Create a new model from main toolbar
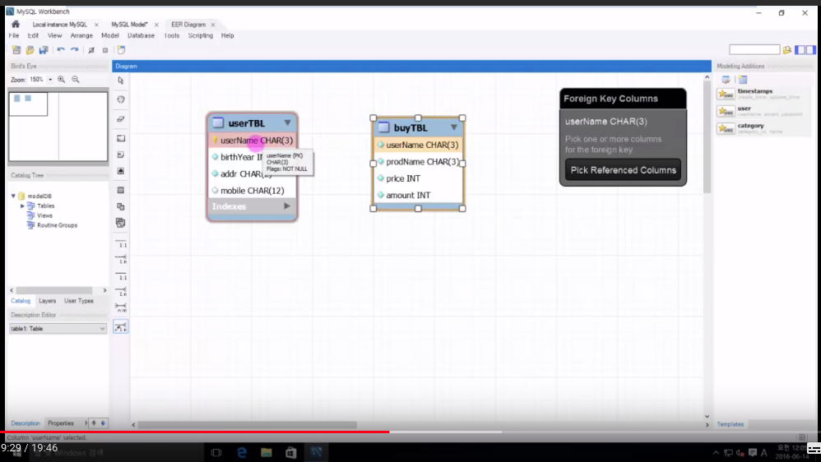Viewport: 821px width, 462px height. pyautogui.click(x=16, y=50)
